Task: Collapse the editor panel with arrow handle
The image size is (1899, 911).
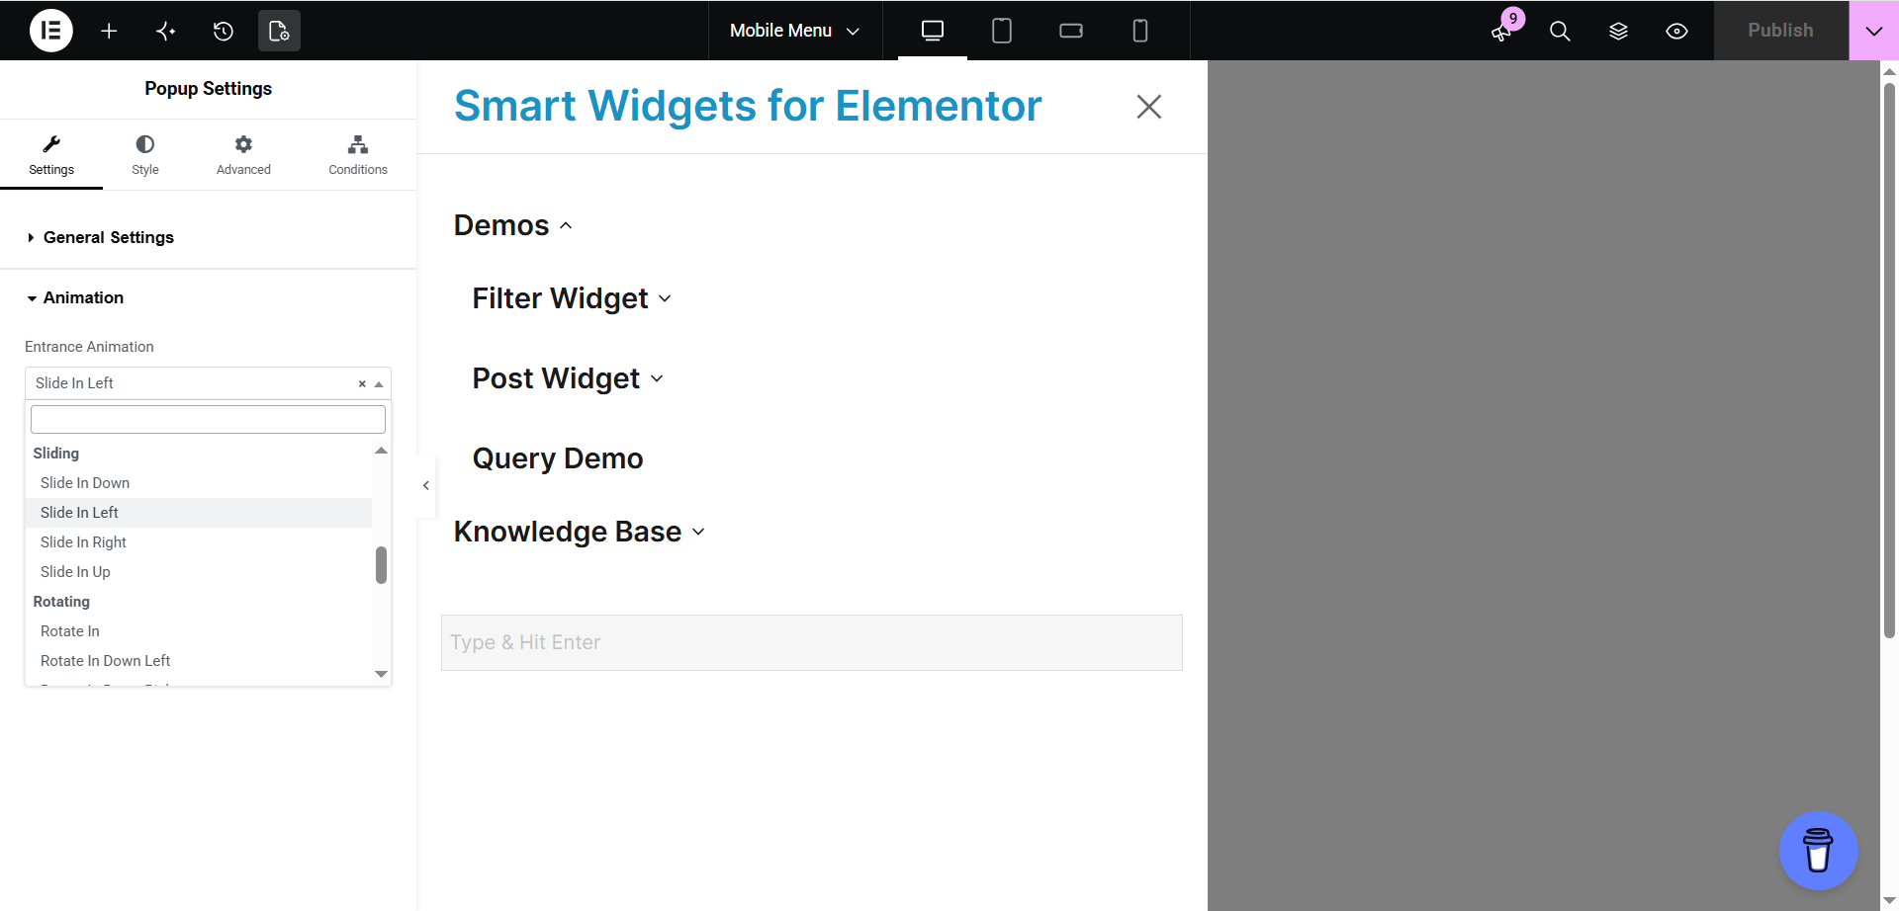Action: click(x=426, y=485)
